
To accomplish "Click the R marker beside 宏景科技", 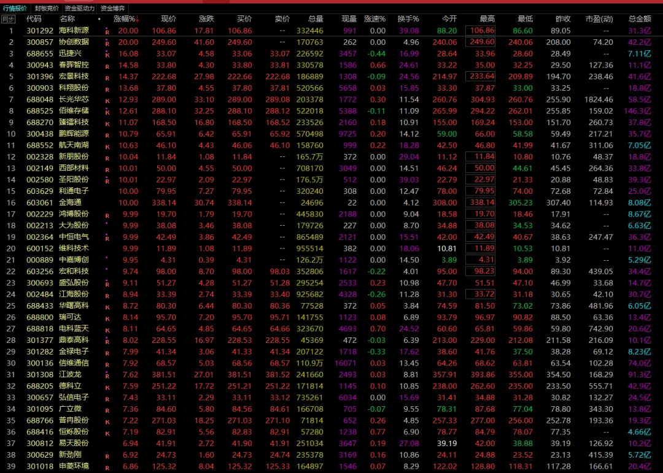I will [107, 78].
